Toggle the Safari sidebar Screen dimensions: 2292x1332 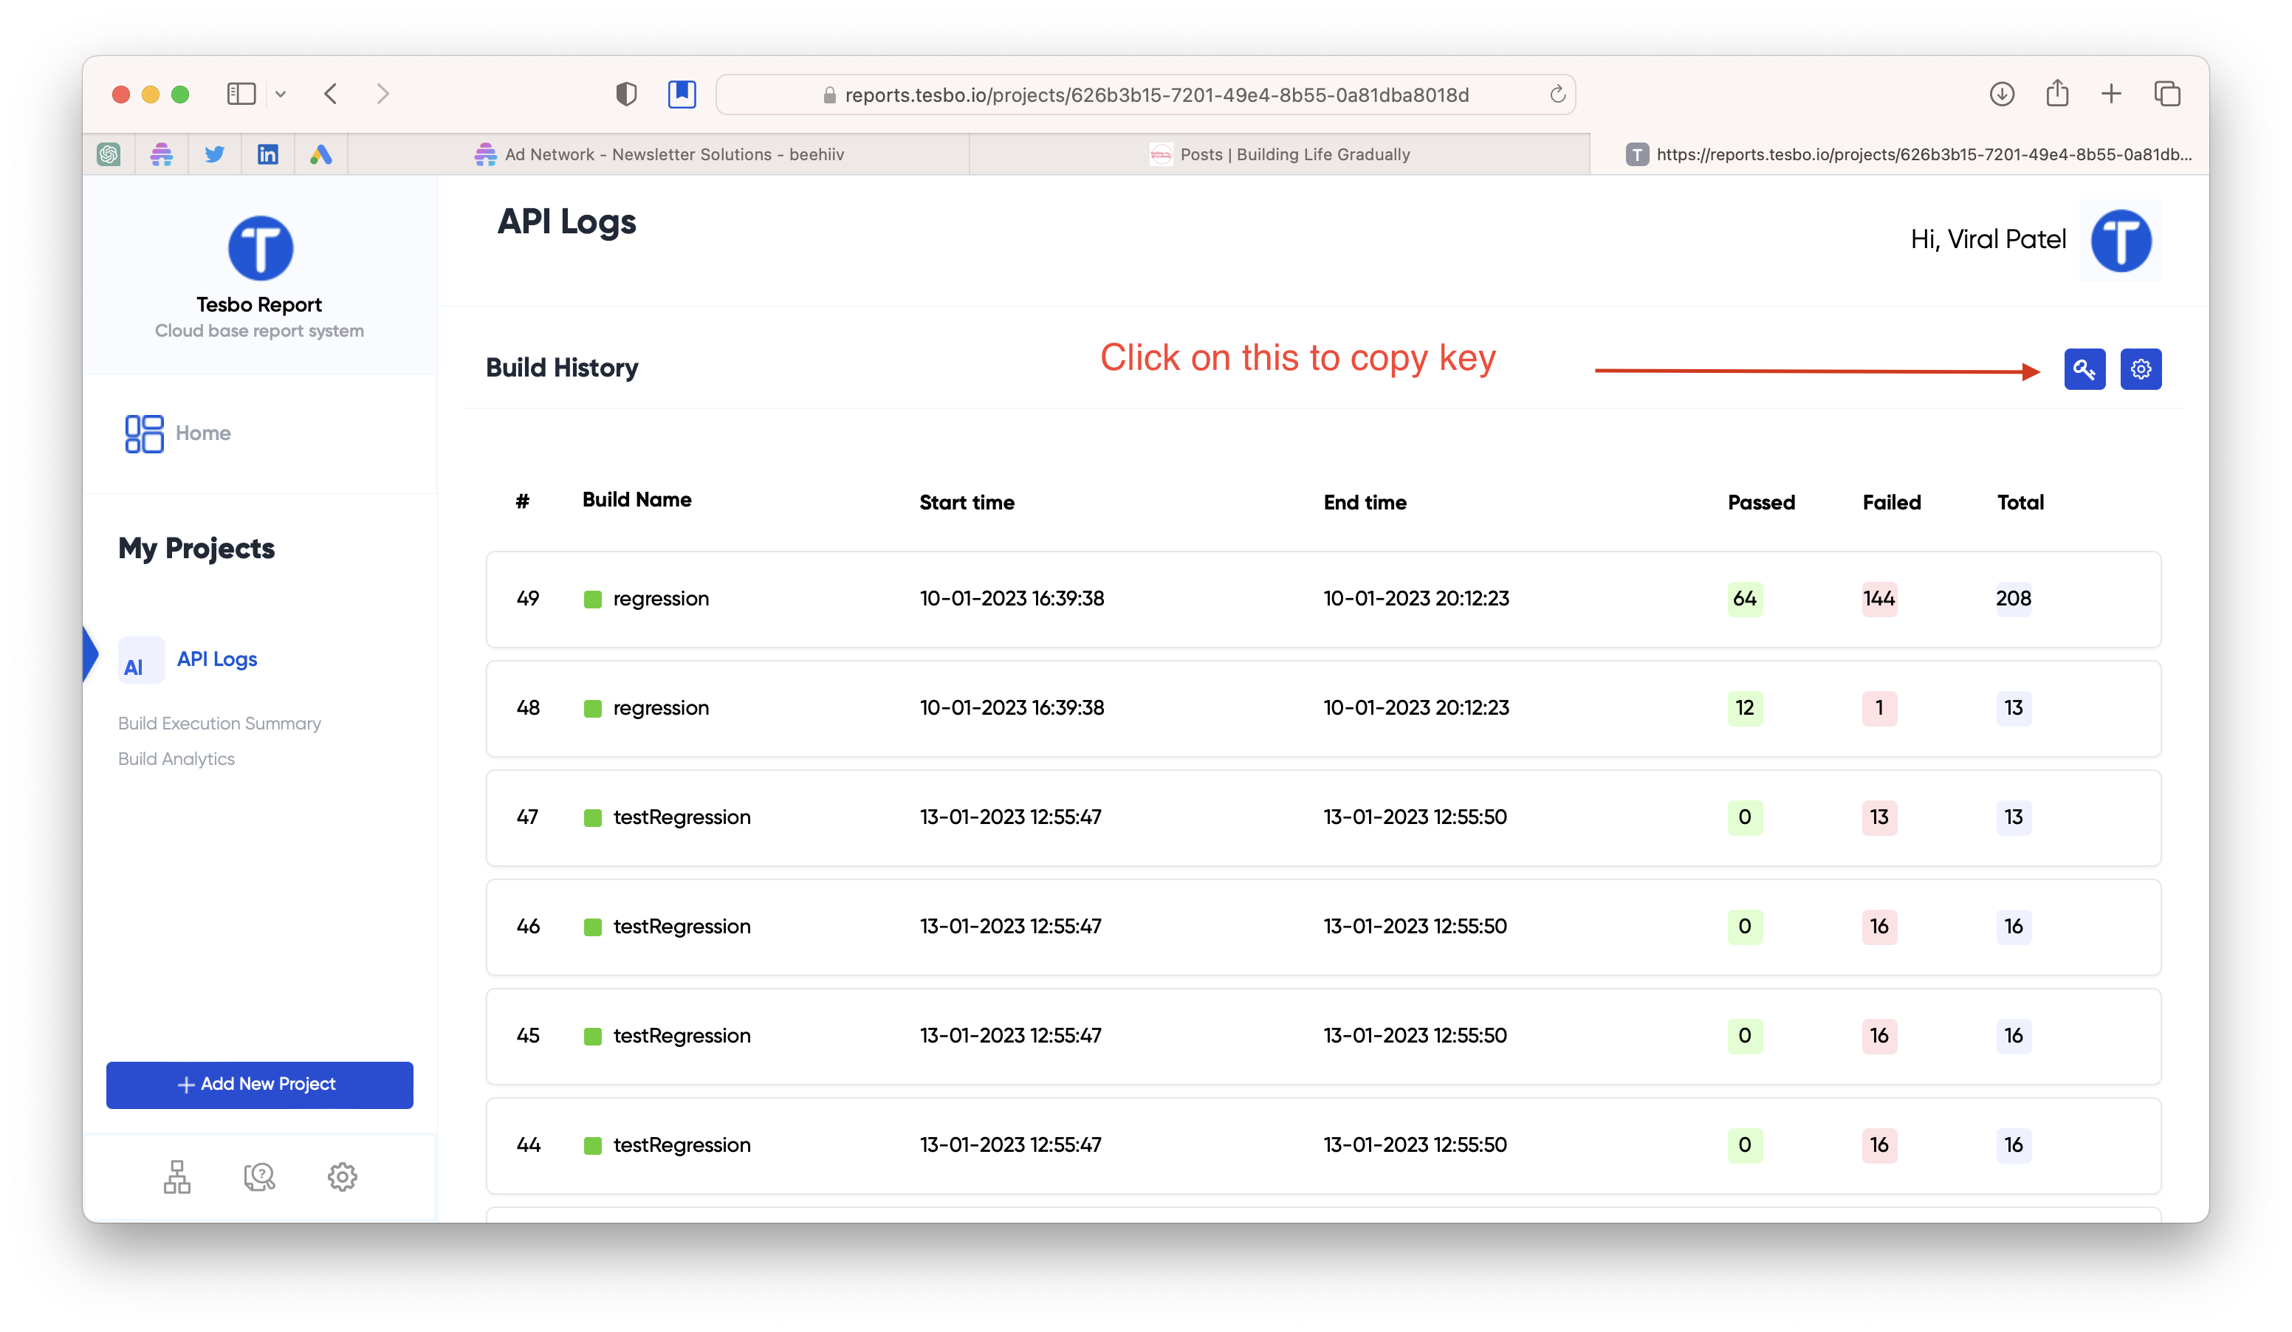(241, 94)
